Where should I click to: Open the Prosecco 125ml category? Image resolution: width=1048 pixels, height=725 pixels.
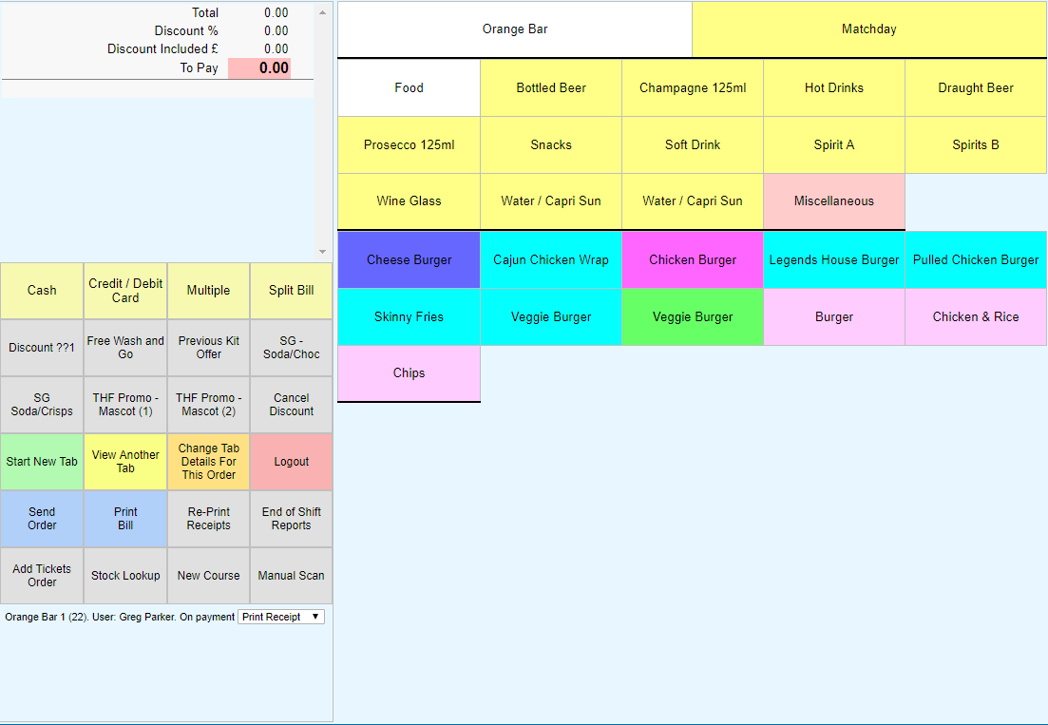410,145
